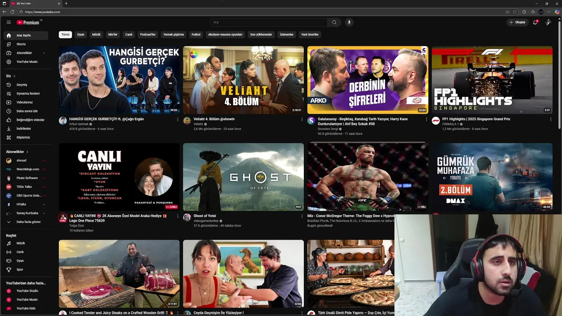Open YouTube Studio in sidebar
This screenshot has width=562, height=316.
(x=25, y=291)
